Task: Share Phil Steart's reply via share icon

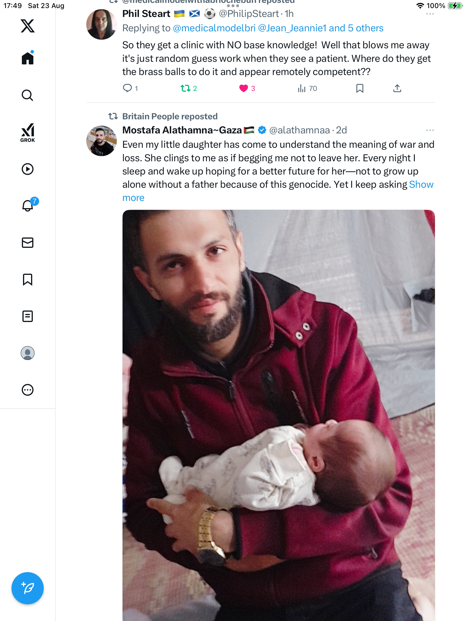Action: click(397, 88)
